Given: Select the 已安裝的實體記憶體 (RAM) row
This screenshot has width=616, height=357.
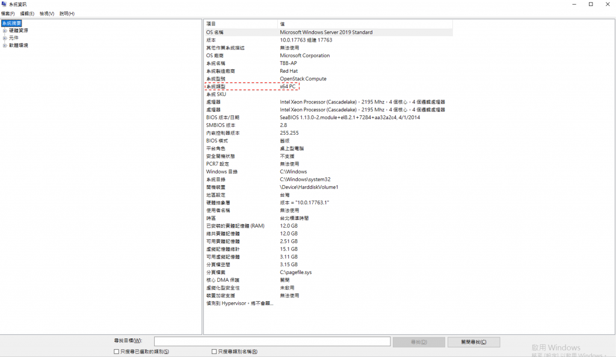Looking at the screenshot, I should 328,226.
